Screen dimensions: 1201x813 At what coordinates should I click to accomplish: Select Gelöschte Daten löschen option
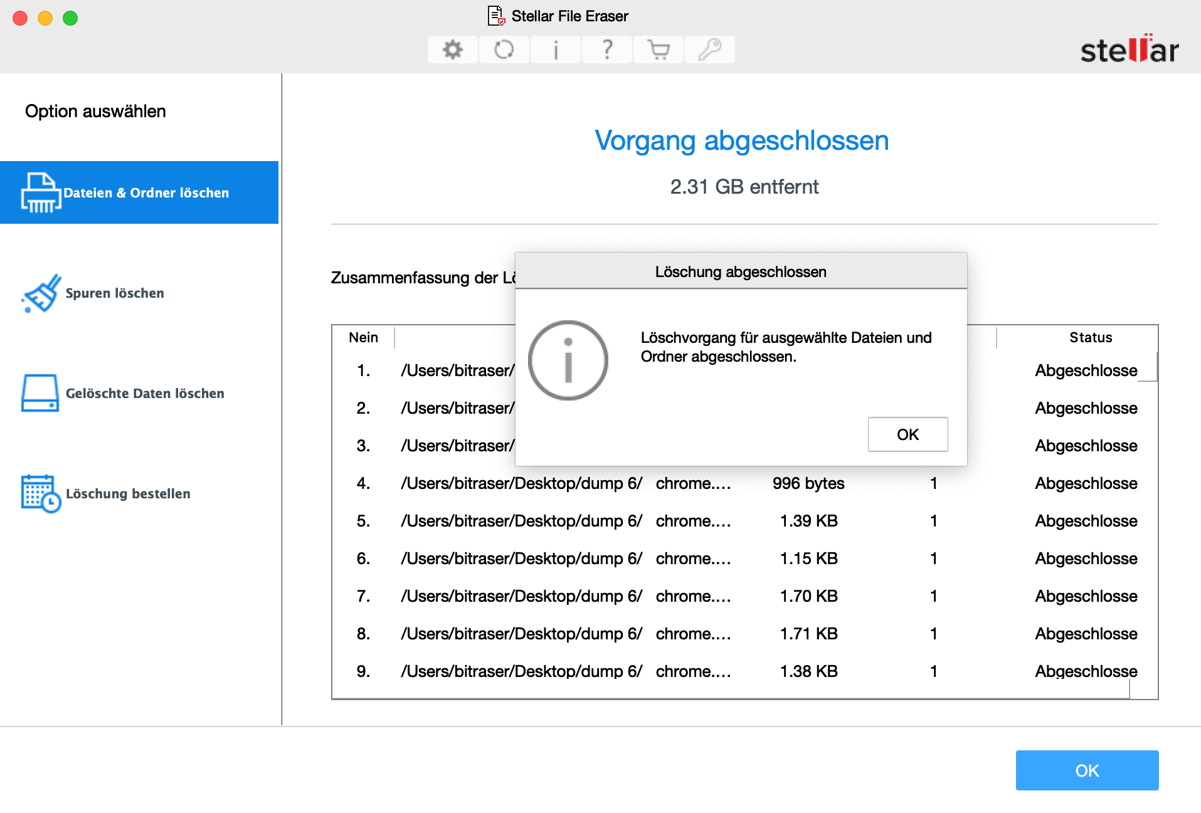click(x=139, y=393)
